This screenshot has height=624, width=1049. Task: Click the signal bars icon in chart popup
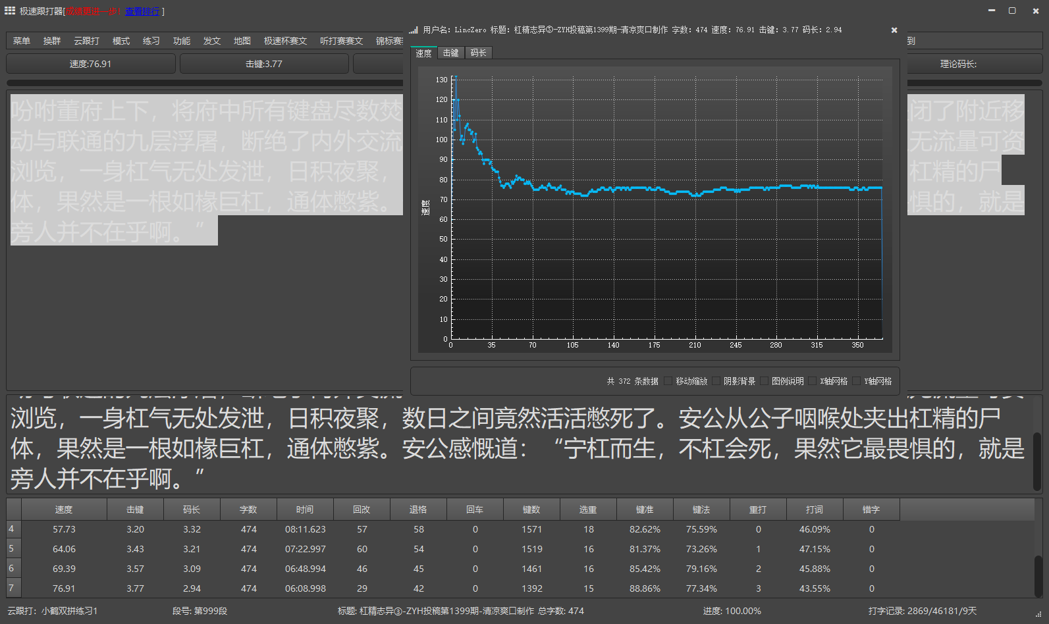(414, 30)
